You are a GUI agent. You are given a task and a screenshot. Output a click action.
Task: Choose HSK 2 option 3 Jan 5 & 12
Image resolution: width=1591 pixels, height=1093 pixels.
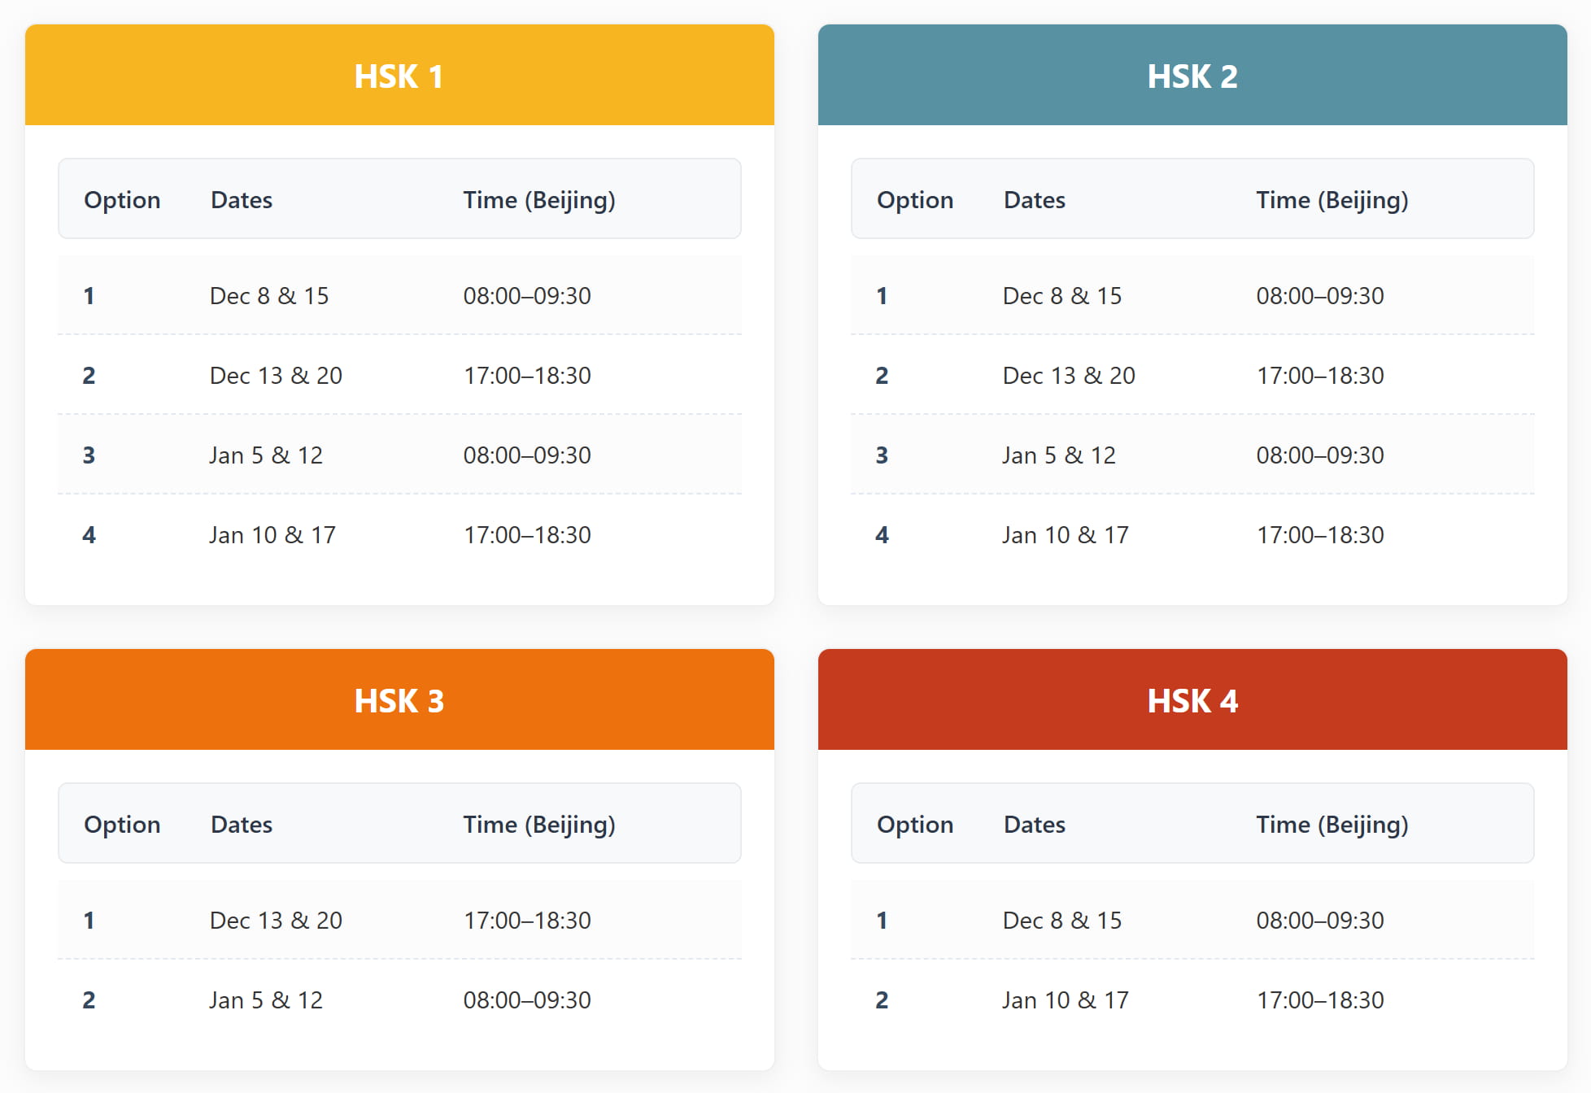pos(1059,455)
